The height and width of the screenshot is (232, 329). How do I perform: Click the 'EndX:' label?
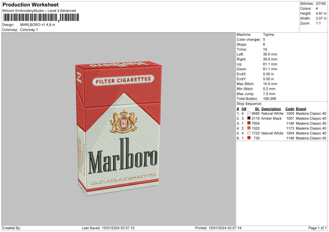pos(241,74)
